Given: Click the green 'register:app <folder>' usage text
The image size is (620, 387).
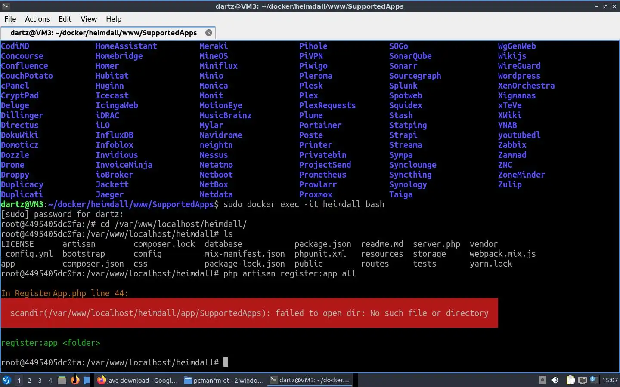Looking at the screenshot, I should 50,343.
